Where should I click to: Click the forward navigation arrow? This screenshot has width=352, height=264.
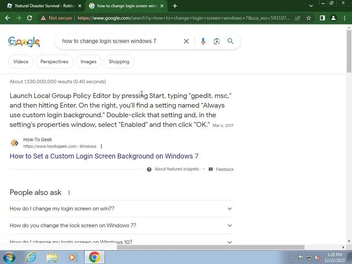(19, 18)
